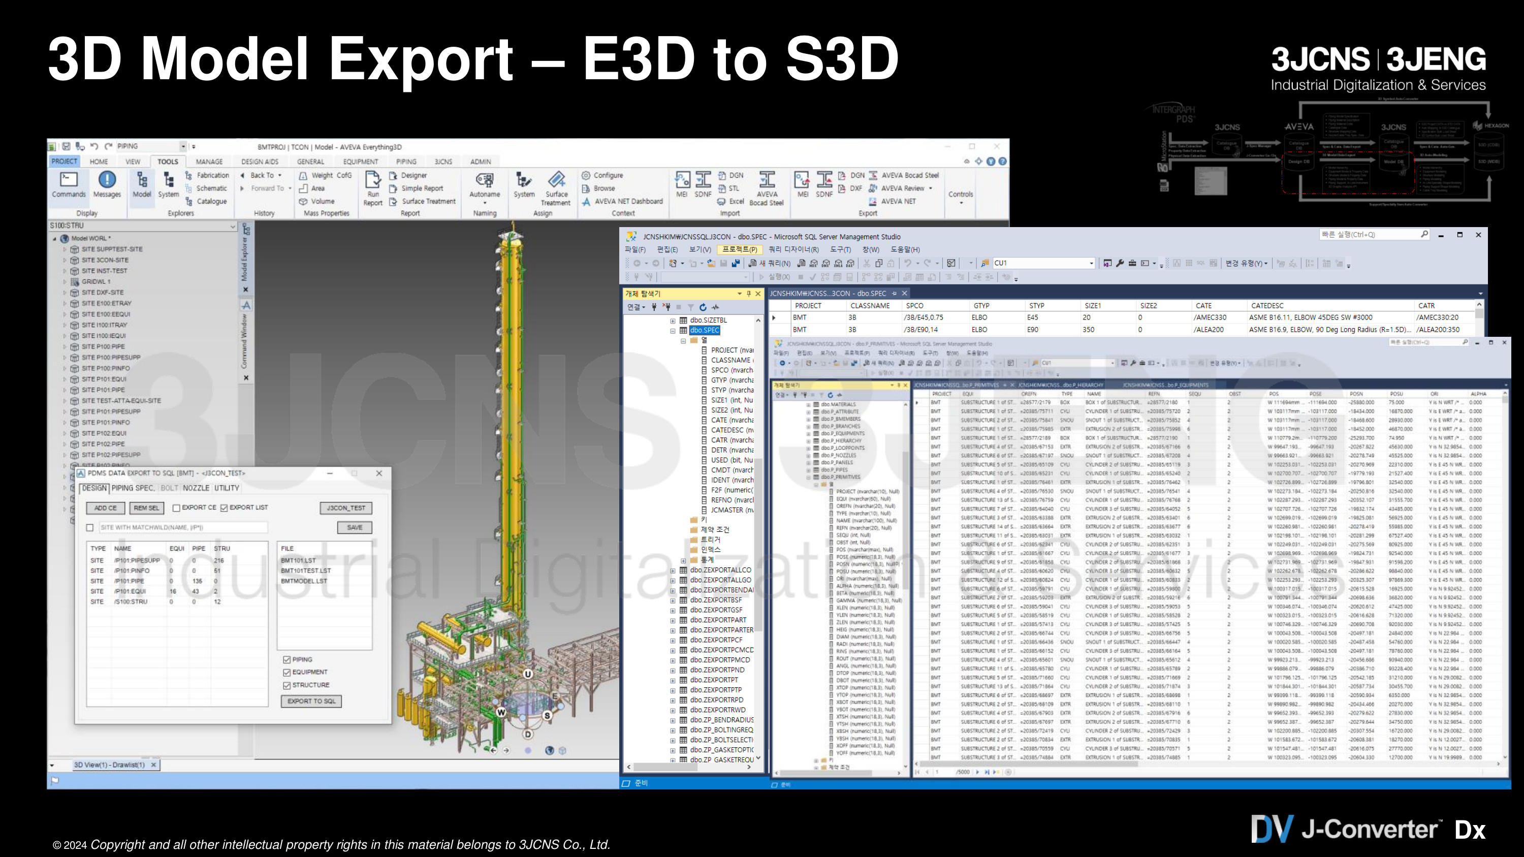Open the EQUIPMENT ribbon tab
Screen dimensions: 1524x857
click(x=360, y=162)
